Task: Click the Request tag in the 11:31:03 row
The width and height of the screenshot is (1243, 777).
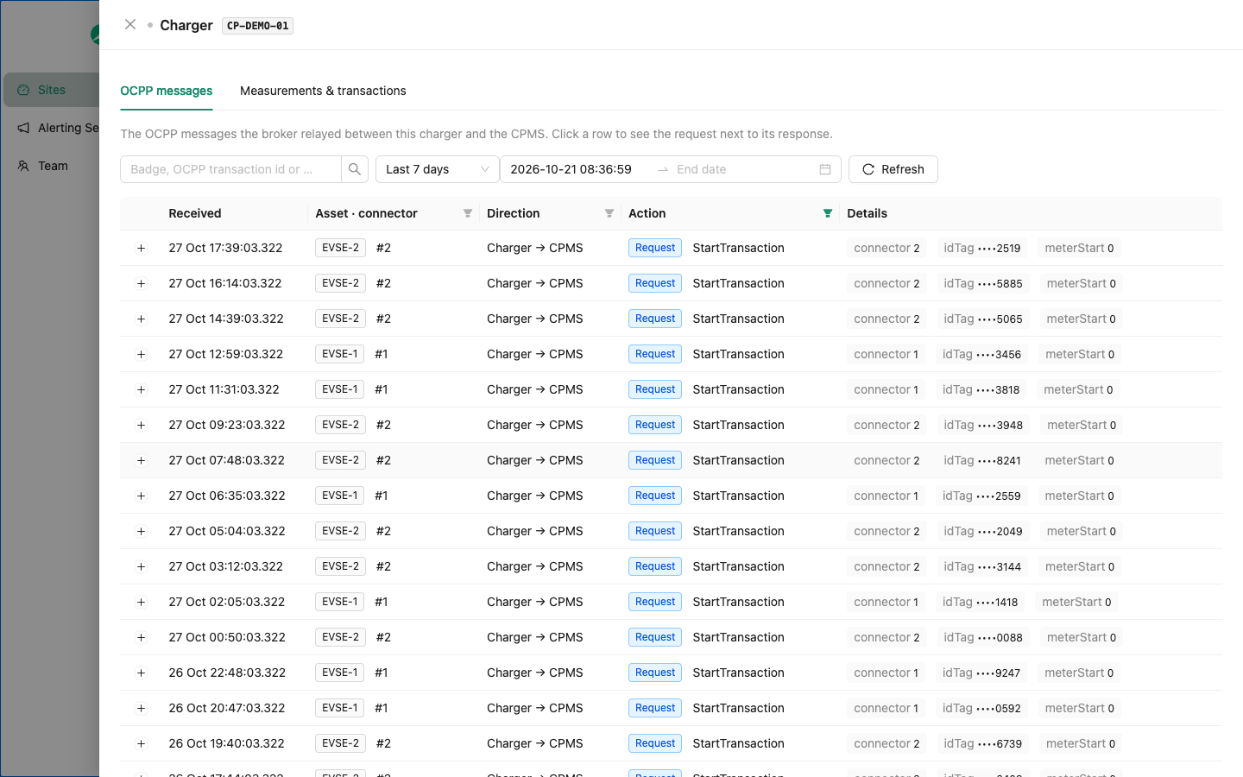Action: coord(655,389)
